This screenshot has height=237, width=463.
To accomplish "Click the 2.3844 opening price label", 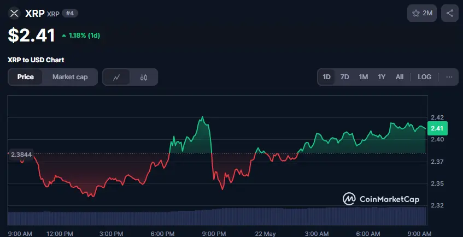I will point(21,155).
